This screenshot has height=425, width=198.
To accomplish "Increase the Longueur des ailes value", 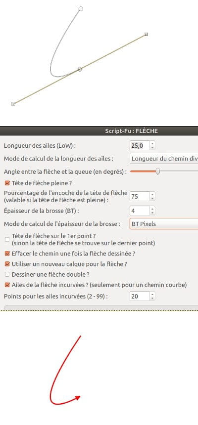I will coord(152,144).
